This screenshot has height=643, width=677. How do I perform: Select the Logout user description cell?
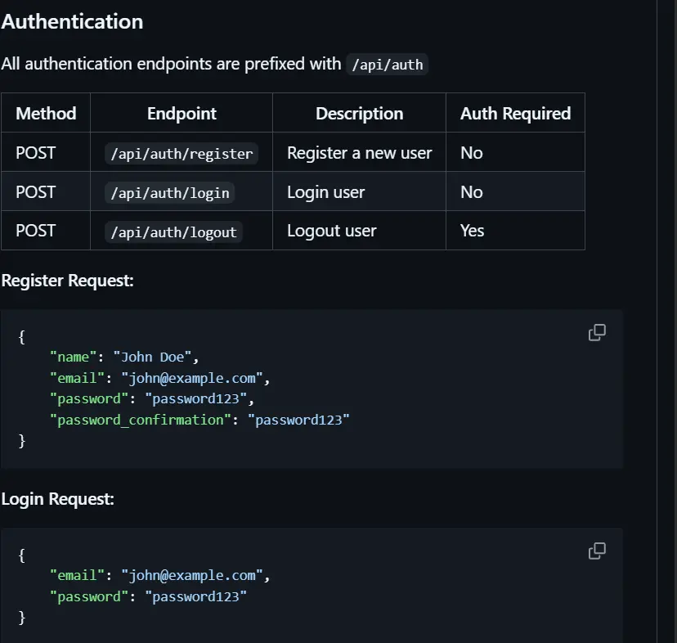[x=331, y=231]
